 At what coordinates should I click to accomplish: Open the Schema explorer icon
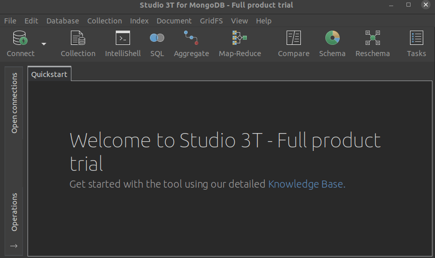332,43
